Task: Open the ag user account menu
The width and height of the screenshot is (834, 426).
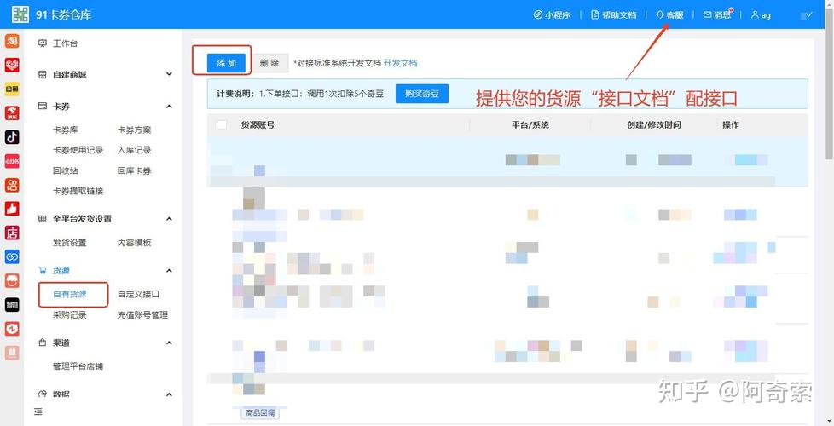Action: 761,14
